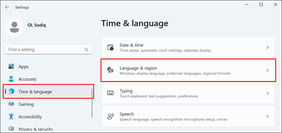Click the Gaming controller icon

pos(11,104)
